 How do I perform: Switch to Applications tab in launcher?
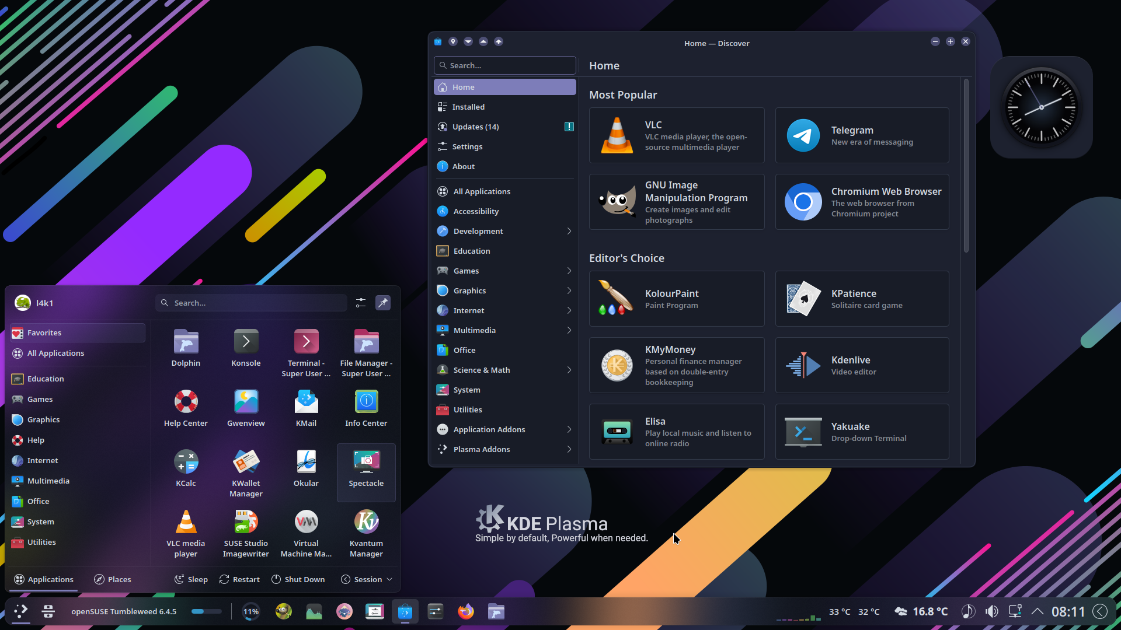[x=44, y=579]
